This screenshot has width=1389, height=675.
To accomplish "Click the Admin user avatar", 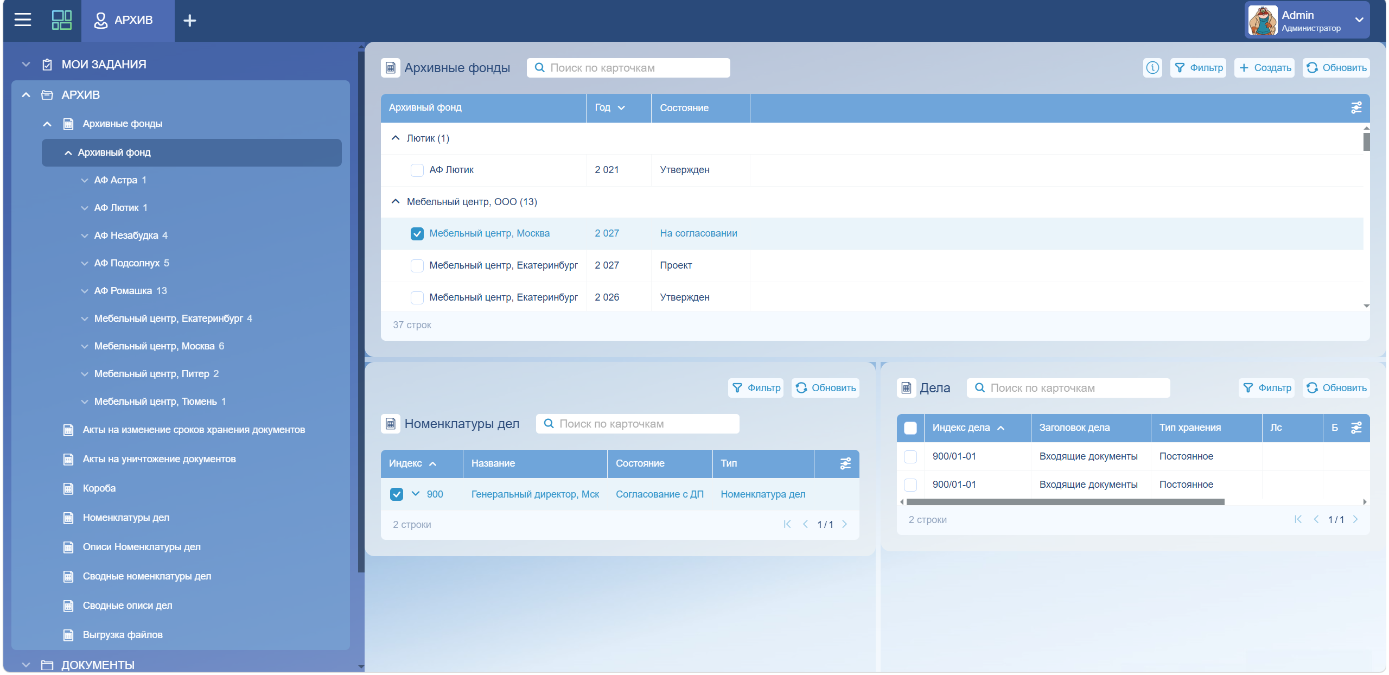I will tap(1263, 21).
